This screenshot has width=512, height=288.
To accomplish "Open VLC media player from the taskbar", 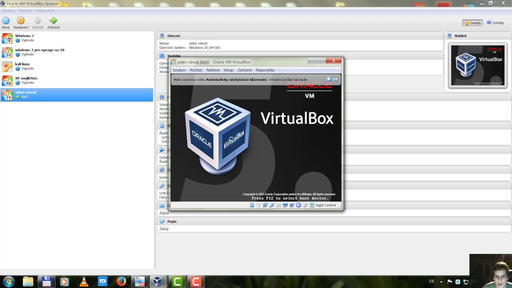I will pyautogui.click(x=84, y=282).
